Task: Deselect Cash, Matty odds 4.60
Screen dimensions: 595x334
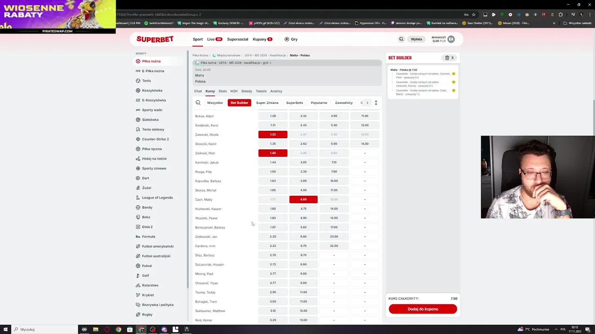Action: [304, 199]
